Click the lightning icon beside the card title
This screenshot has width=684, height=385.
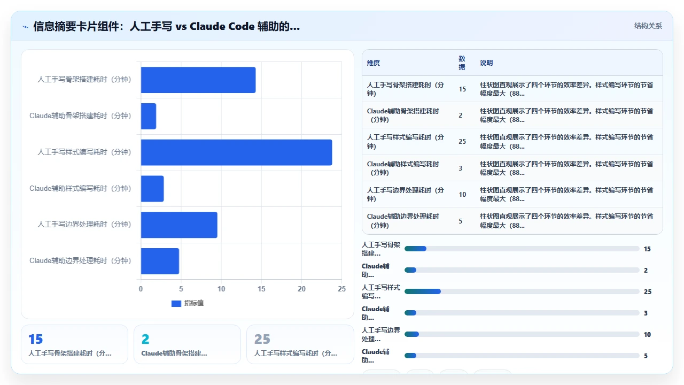[x=26, y=26]
